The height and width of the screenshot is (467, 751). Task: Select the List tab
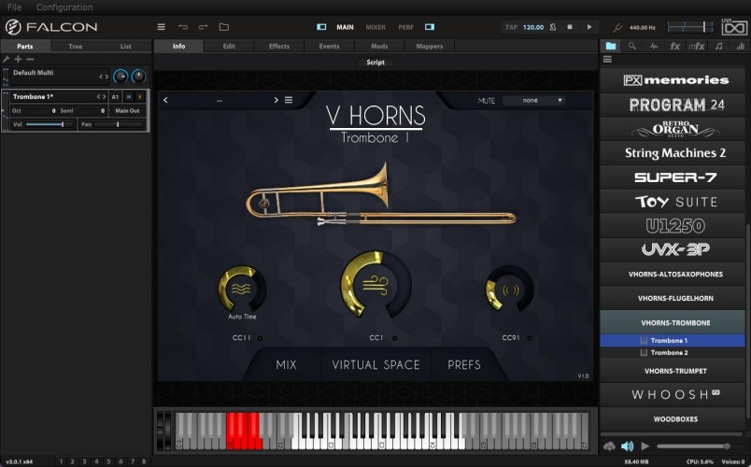[125, 46]
